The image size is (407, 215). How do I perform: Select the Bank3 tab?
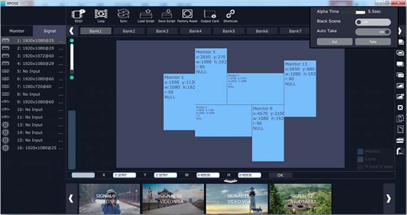(x=162, y=31)
